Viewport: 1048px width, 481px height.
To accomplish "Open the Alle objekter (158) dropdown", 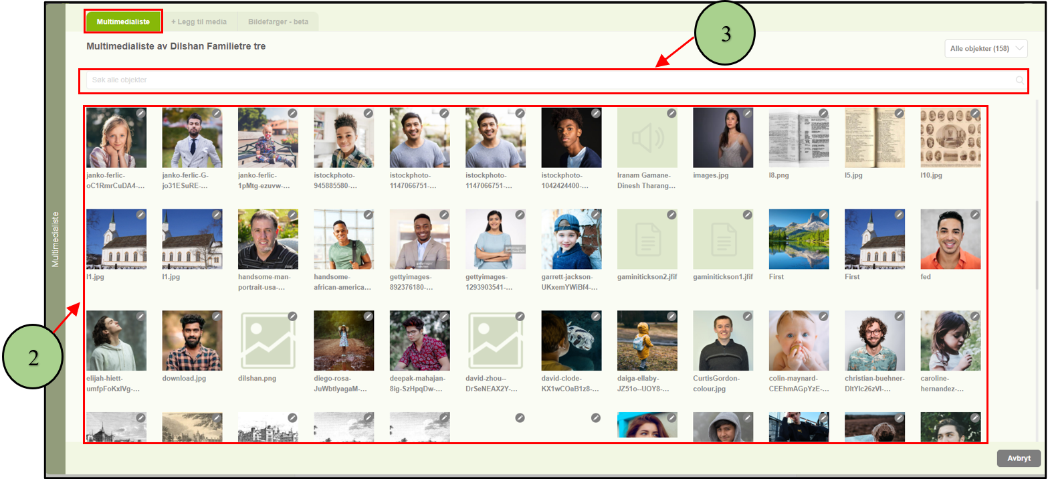I will point(984,49).
